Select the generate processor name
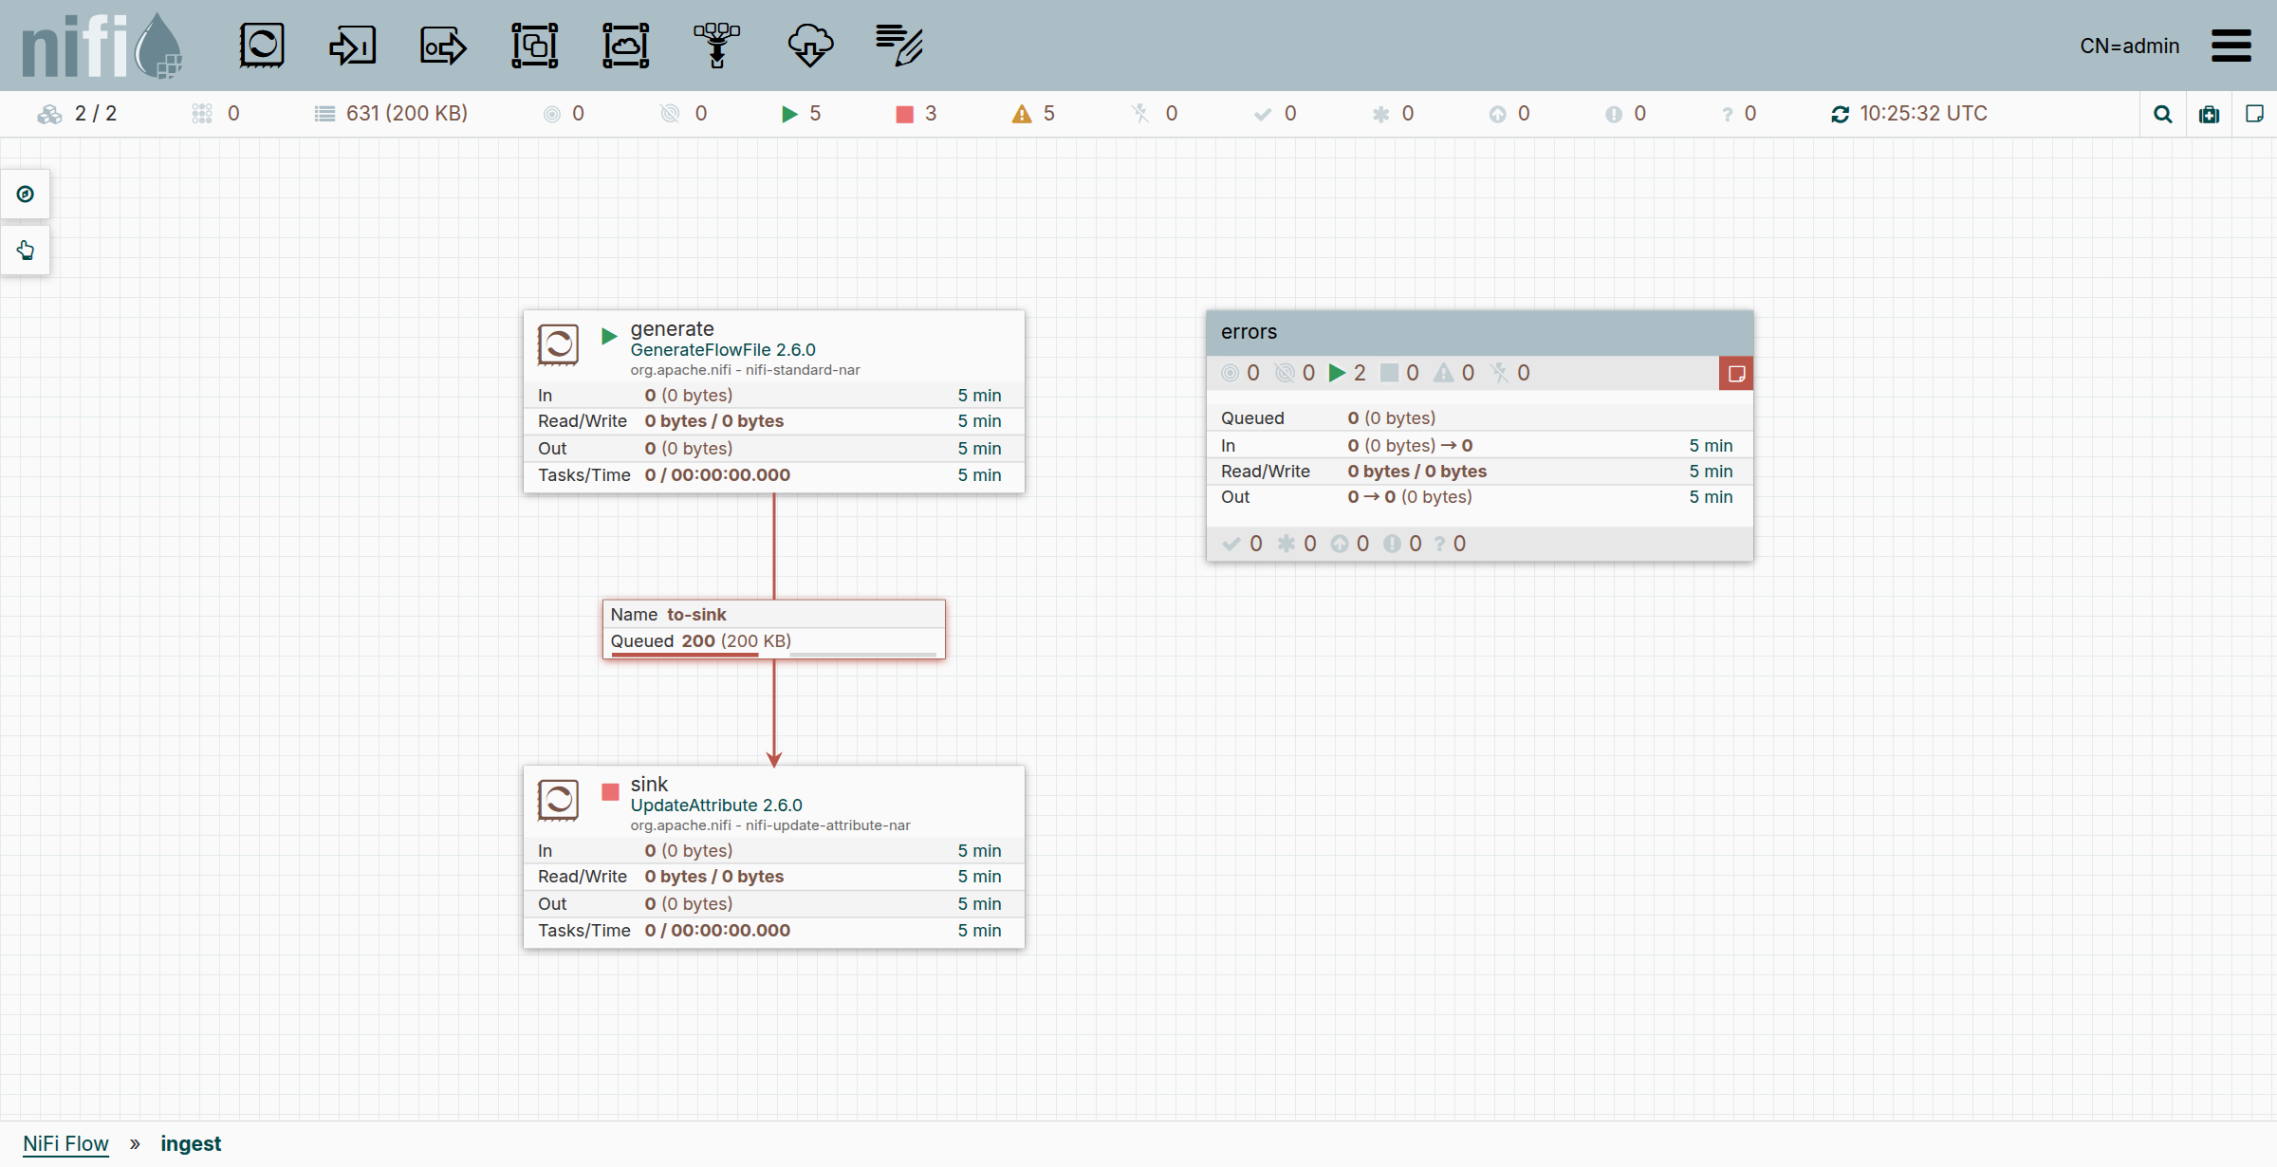 (672, 328)
